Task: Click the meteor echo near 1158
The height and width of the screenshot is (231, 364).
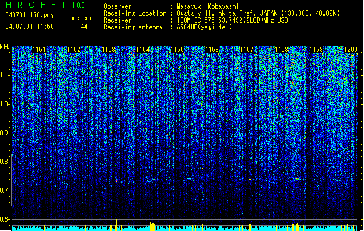Action: click(297, 179)
